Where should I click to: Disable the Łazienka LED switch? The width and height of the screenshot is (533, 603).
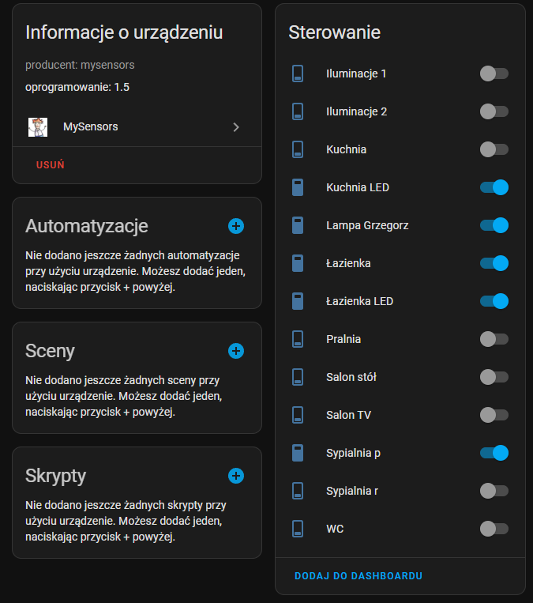coord(494,301)
